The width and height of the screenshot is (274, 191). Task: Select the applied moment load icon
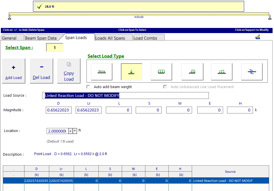click(252, 72)
